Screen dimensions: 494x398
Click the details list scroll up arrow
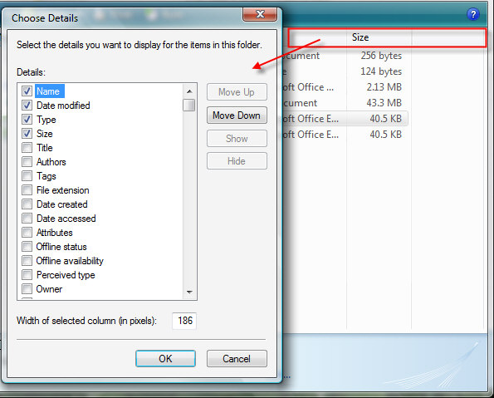point(189,91)
